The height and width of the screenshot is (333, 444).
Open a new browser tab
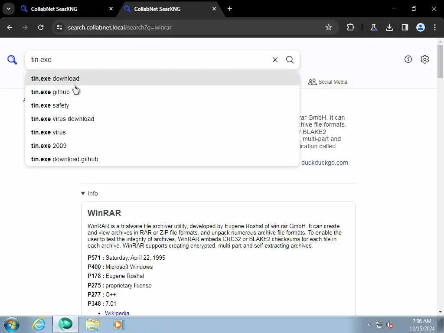point(230,9)
